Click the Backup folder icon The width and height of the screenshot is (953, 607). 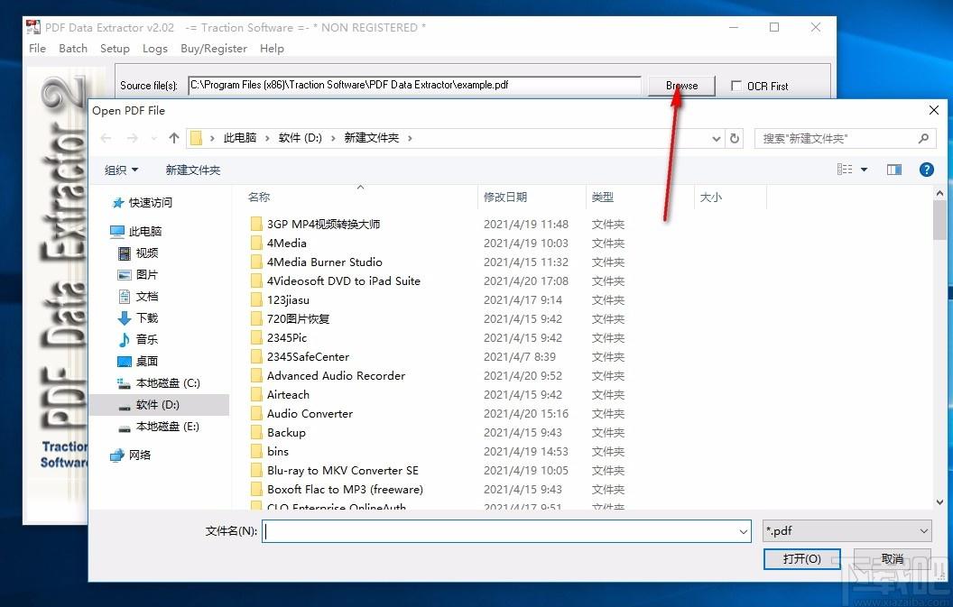coord(256,433)
